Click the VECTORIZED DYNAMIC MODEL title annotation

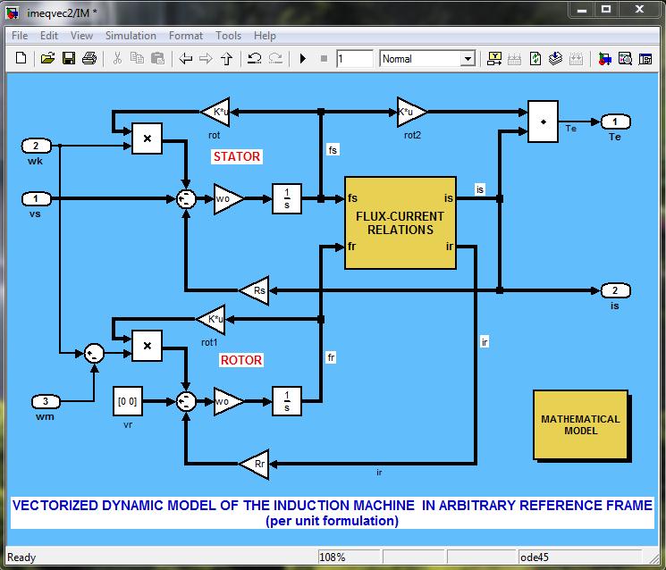click(x=333, y=513)
